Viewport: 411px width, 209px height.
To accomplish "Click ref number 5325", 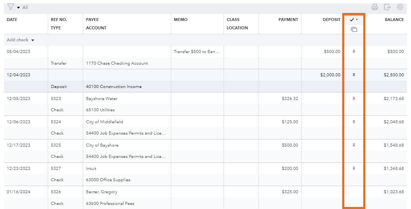I will 56,145.
